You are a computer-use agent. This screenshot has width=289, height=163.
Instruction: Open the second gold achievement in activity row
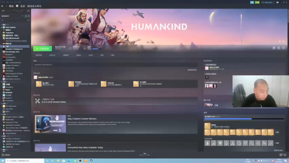71,84
